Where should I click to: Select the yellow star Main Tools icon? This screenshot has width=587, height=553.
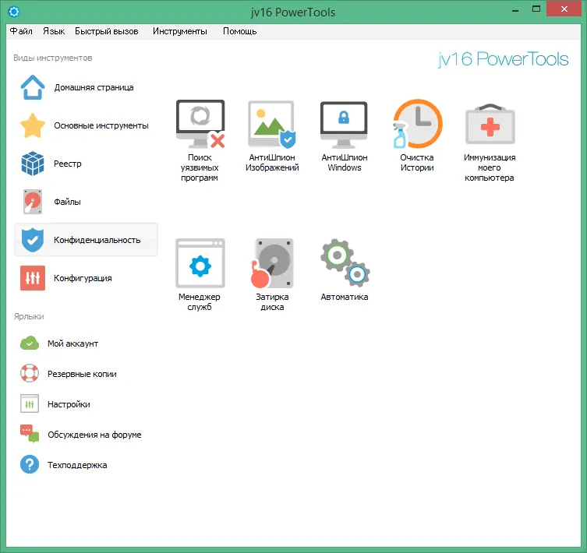(33, 125)
